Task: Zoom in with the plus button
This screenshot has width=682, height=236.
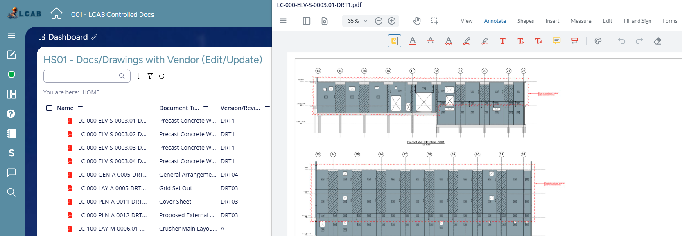Action: tap(392, 21)
